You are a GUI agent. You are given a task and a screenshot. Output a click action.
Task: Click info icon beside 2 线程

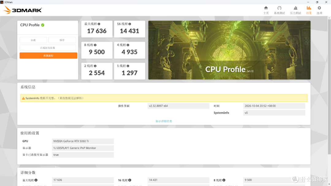click(95, 66)
